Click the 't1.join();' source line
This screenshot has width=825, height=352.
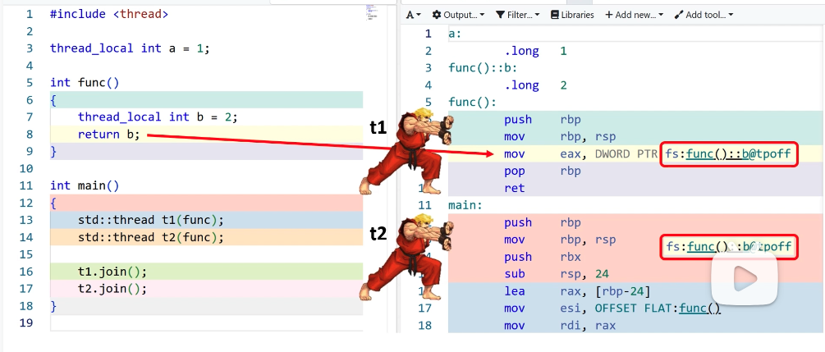(112, 272)
